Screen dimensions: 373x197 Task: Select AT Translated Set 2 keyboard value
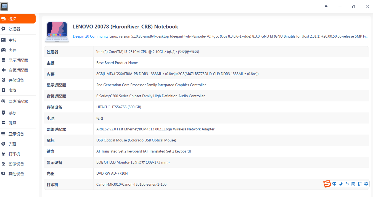[x=144, y=151]
